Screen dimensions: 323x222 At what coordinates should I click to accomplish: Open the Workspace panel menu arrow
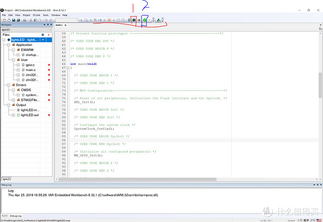(44, 25)
